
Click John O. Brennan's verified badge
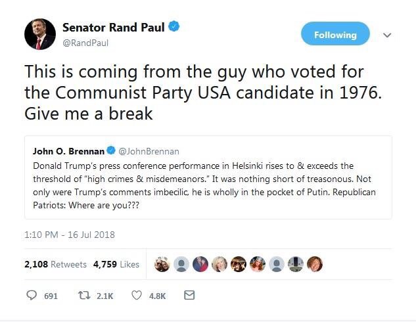(110, 152)
